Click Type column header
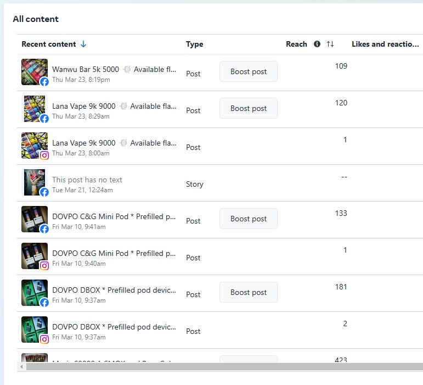 [x=195, y=44]
